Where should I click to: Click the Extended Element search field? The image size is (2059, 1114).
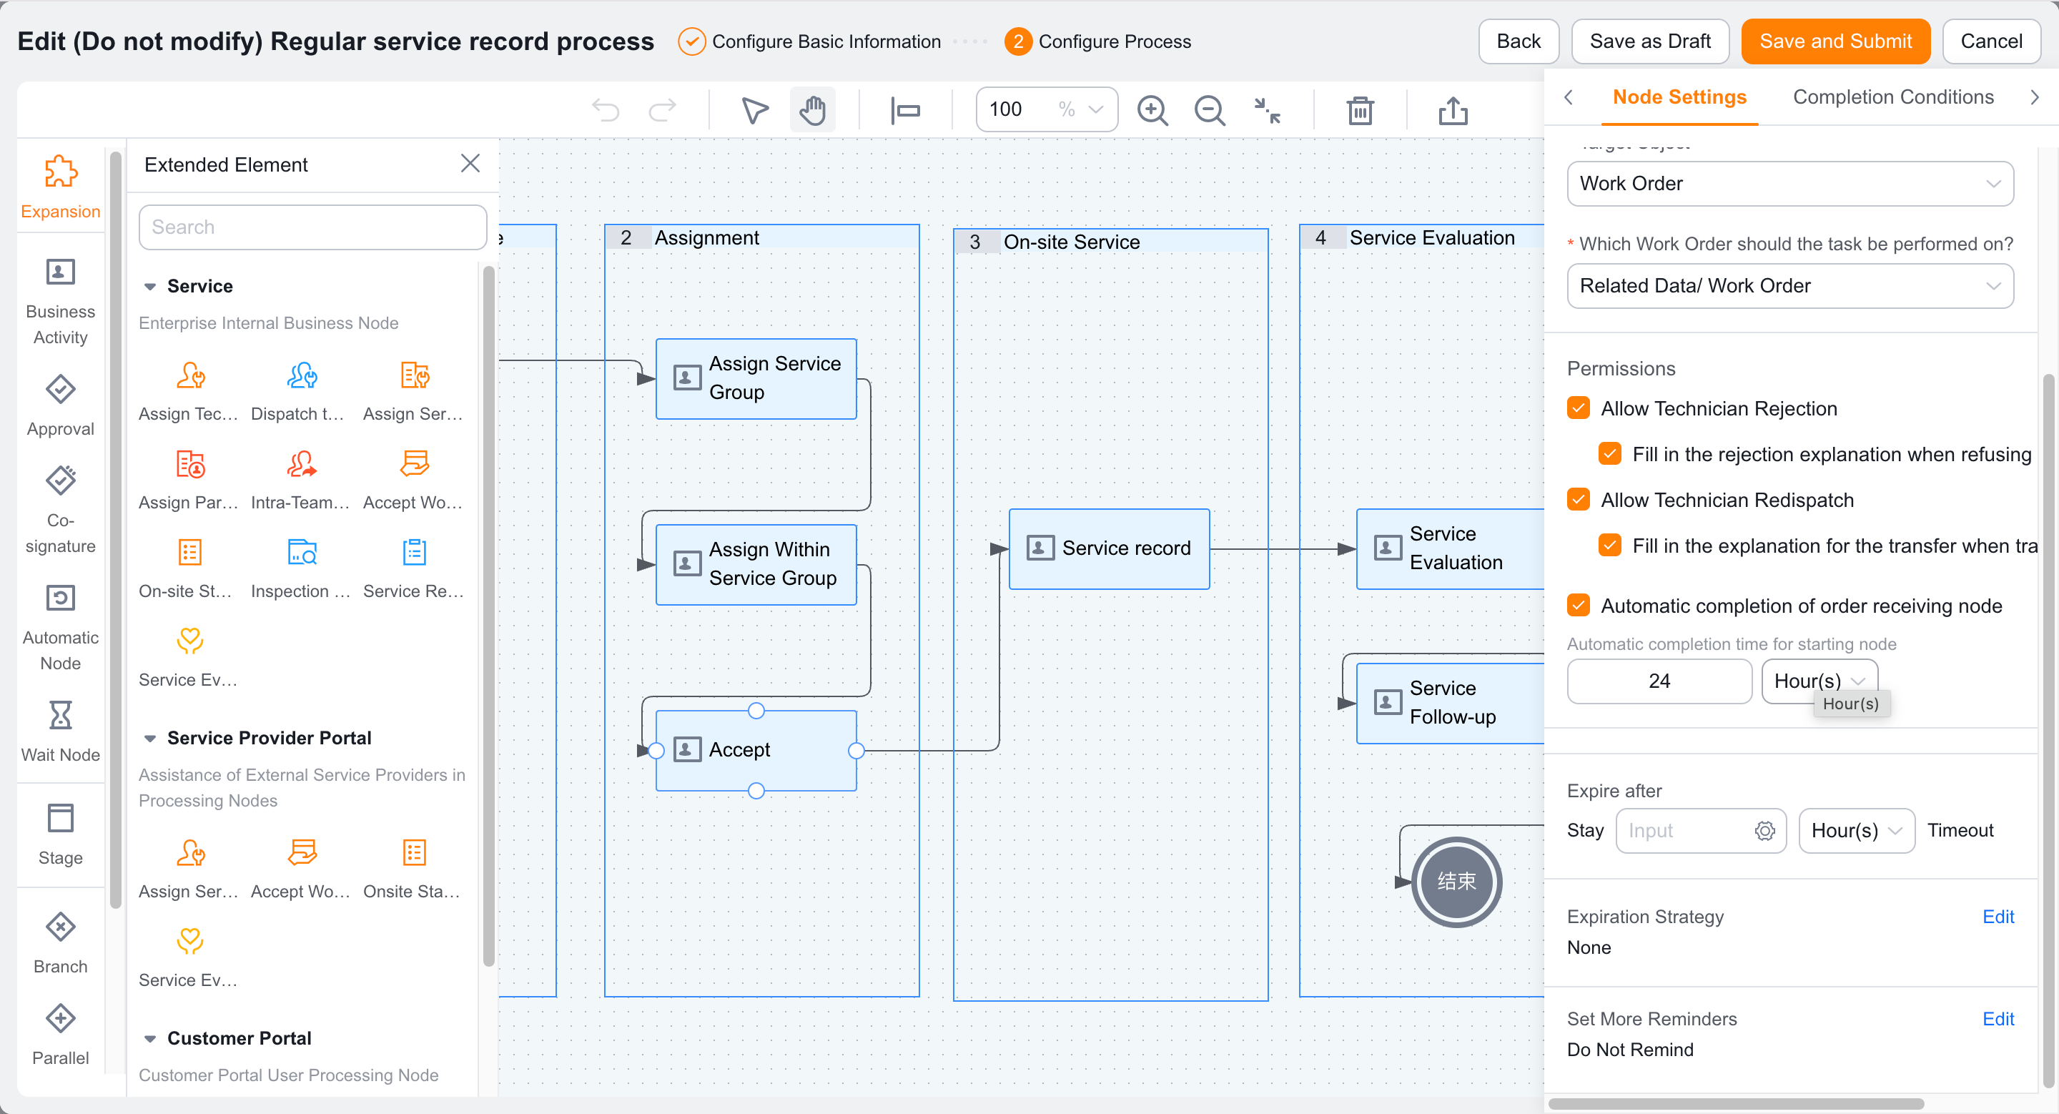(x=312, y=227)
